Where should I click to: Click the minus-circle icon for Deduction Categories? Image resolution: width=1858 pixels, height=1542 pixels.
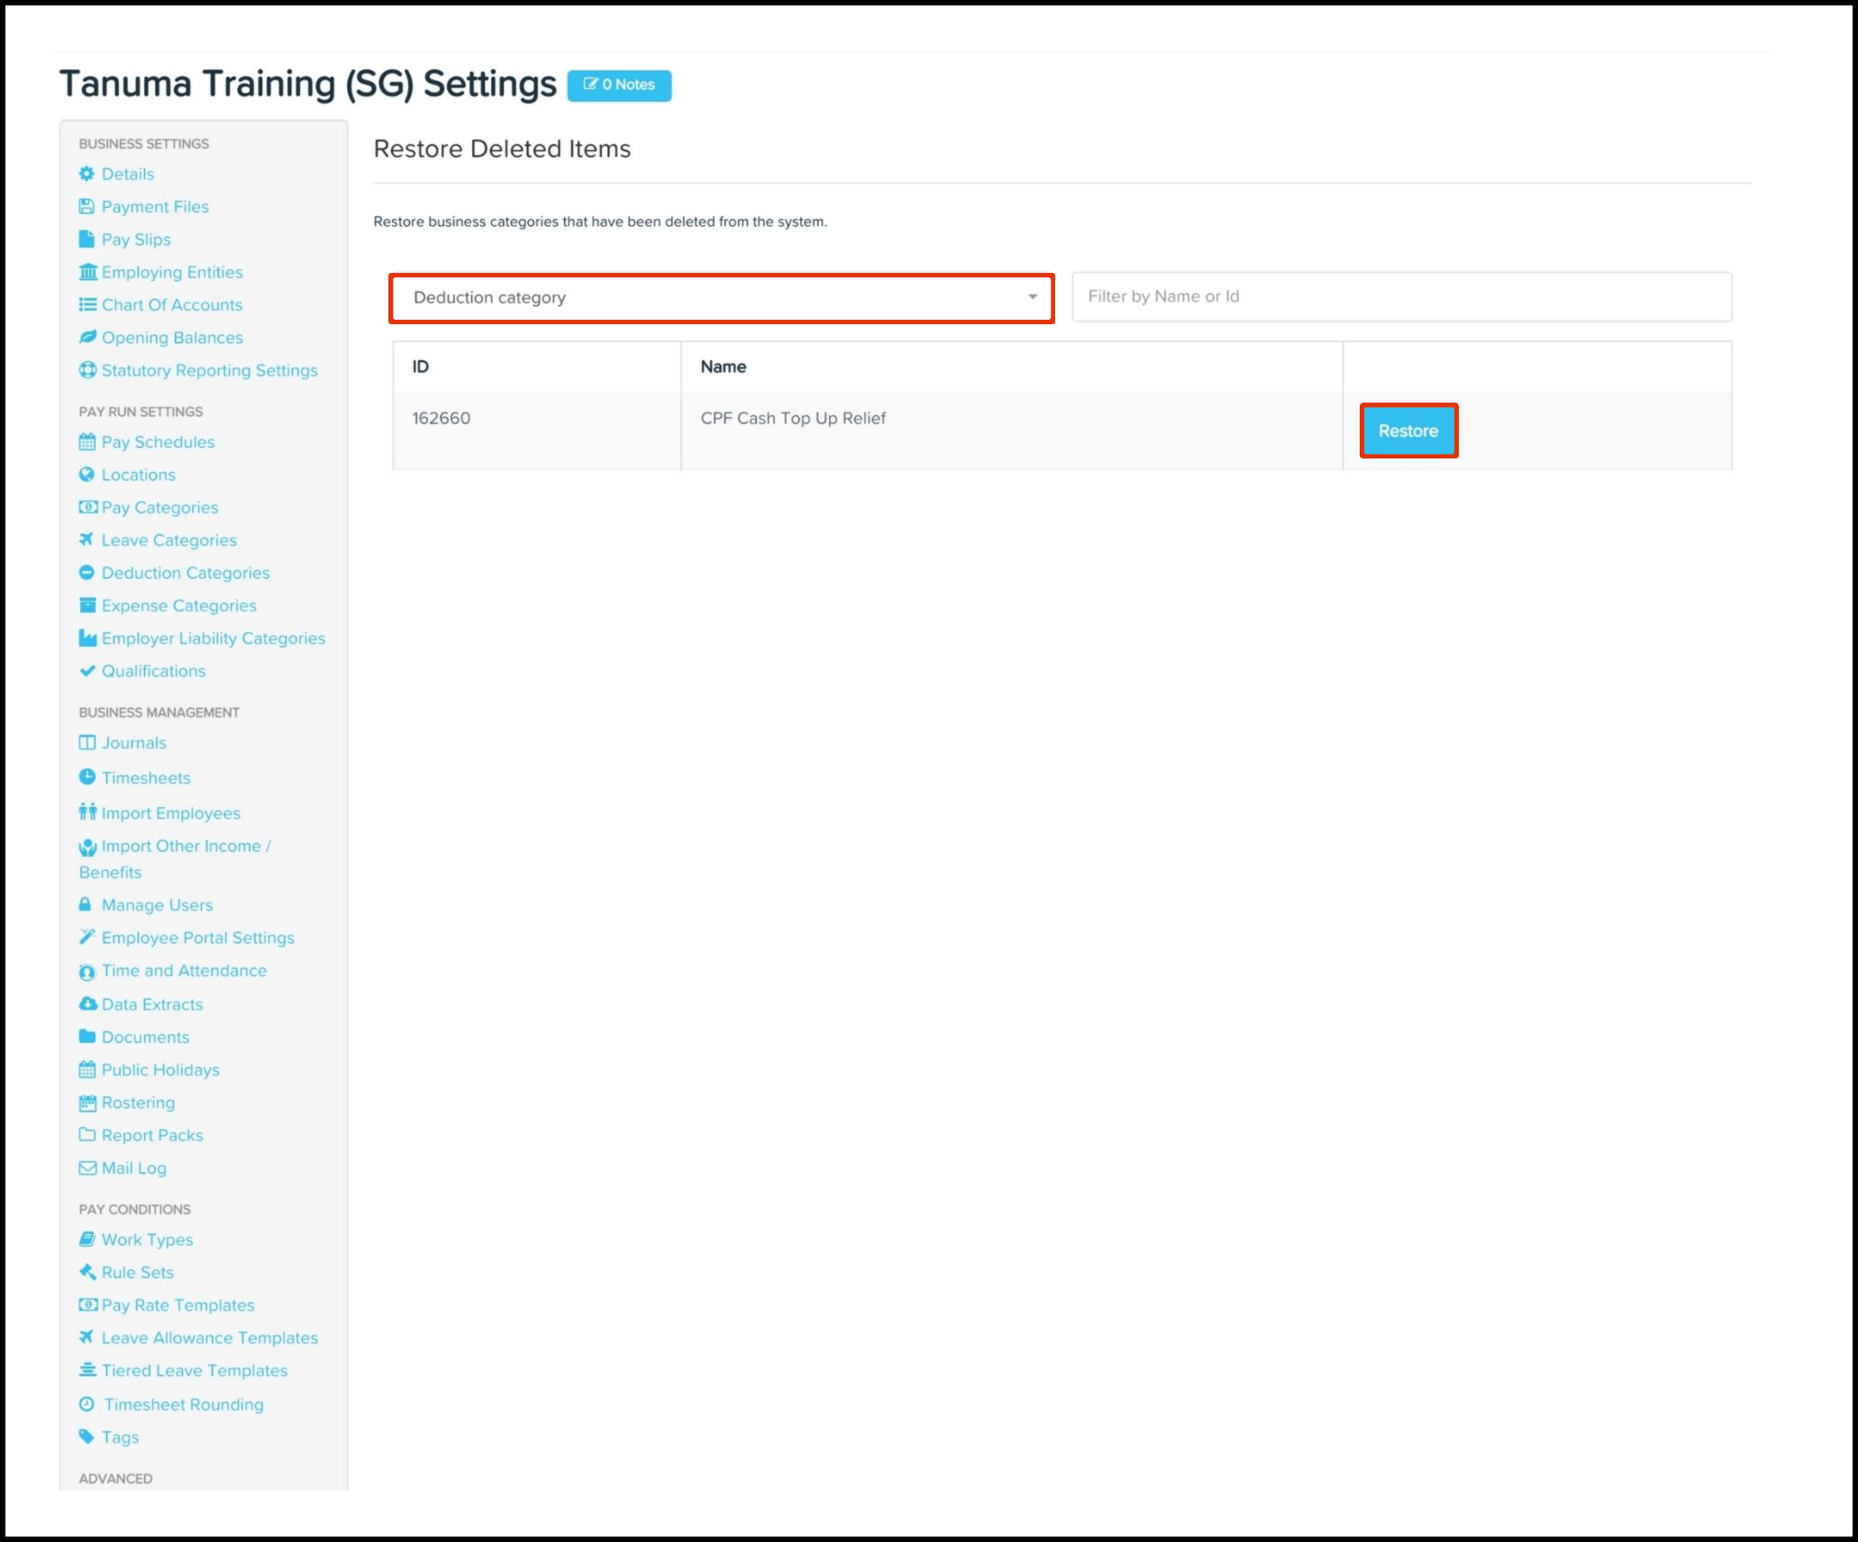[x=87, y=573]
